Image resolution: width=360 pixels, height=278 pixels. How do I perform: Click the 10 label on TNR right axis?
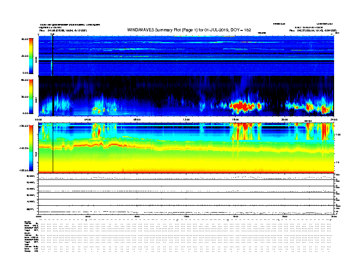click(337, 163)
